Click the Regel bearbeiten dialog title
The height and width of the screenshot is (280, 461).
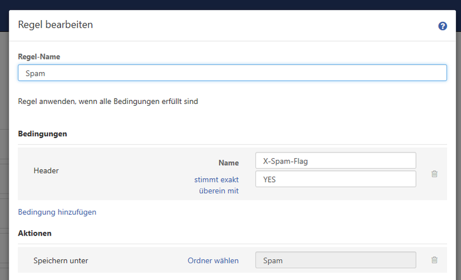[55, 24]
